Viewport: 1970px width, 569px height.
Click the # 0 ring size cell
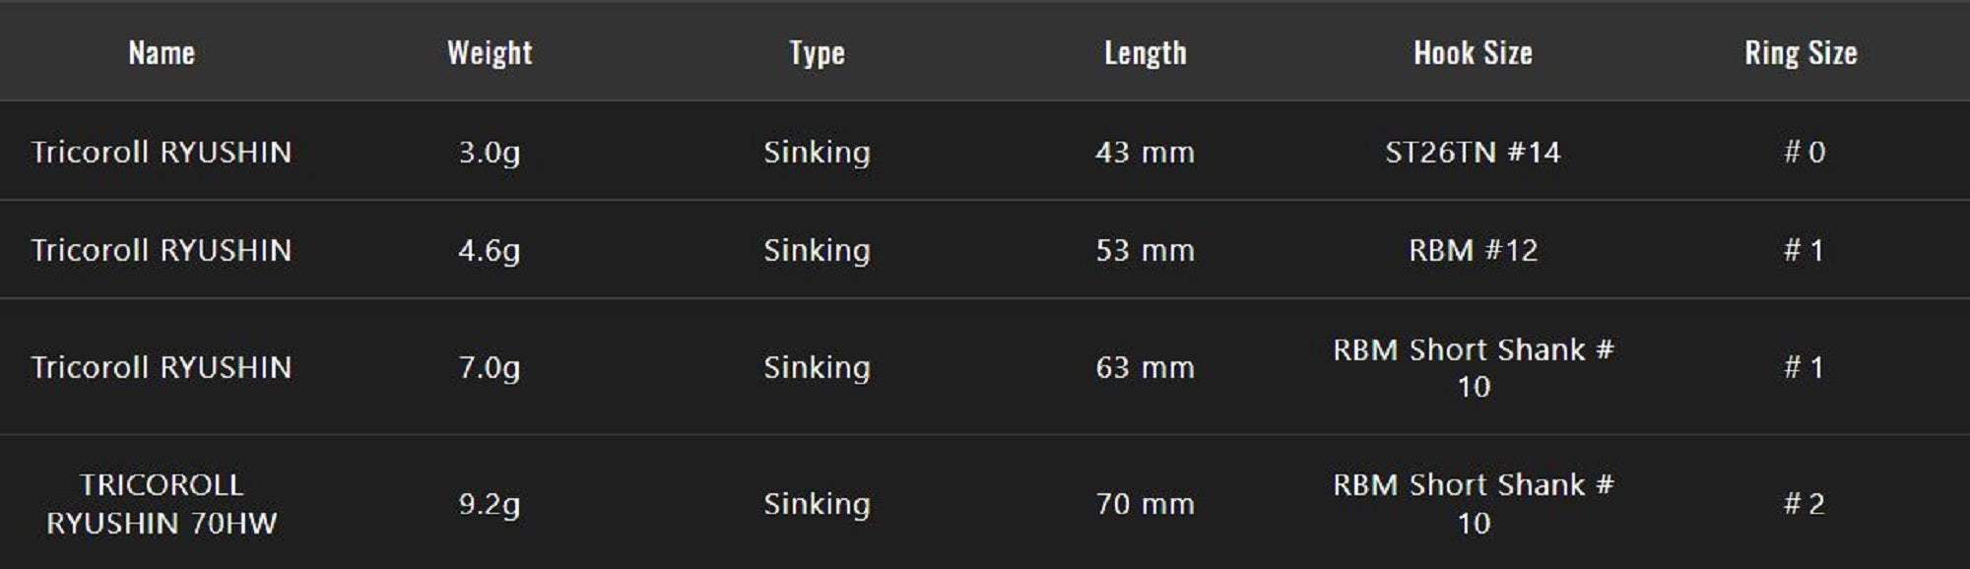pos(1804,153)
